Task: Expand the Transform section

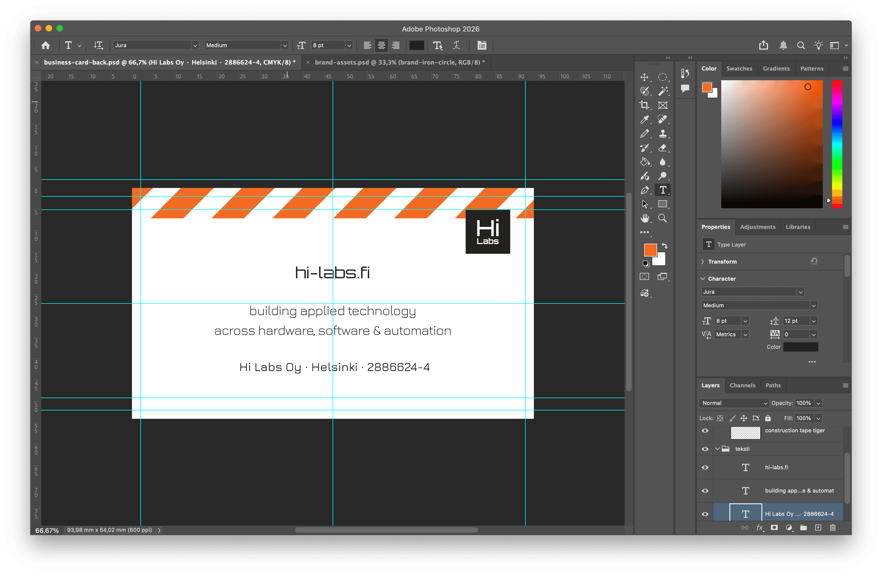Action: [703, 262]
